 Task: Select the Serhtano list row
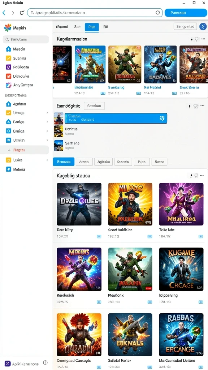[x=110, y=145]
